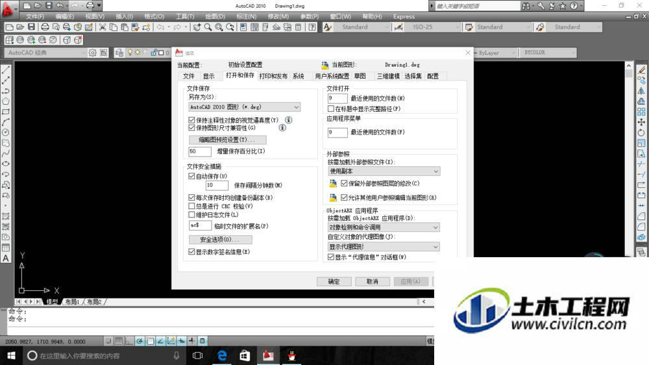Open the text style Standard dropdown

(x=363, y=27)
